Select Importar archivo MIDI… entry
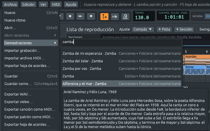The height and width of the screenshot is (131, 210). pos(31,58)
